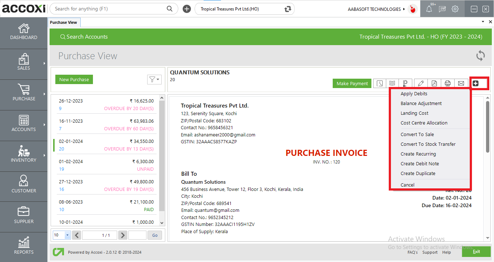Select the company switcher for Tropical Treasures
Screen dimensions: 494x262
point(245,9)
